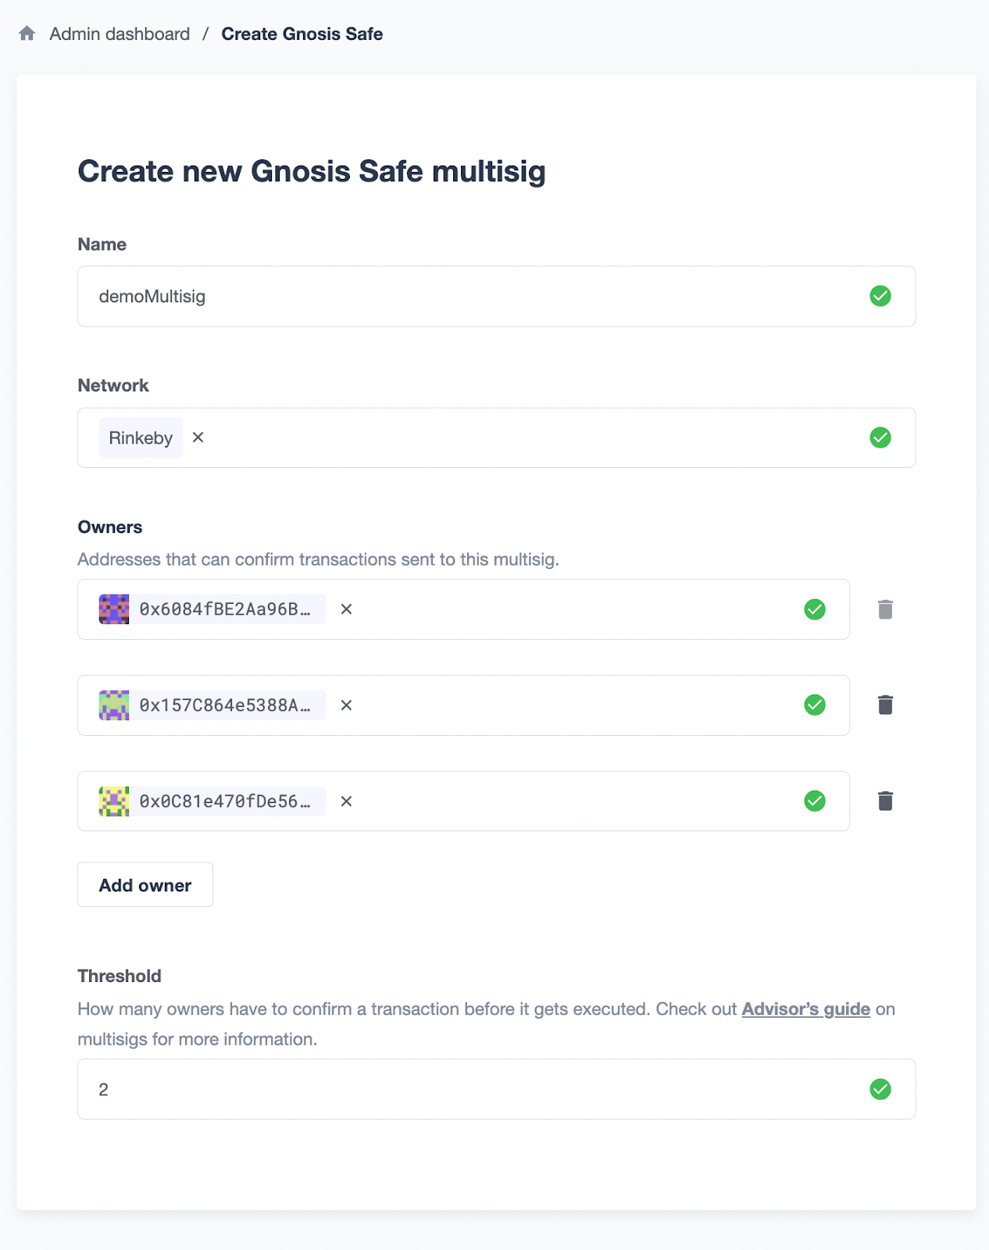
Task: Click the Name input with demoMultisig
Action: click(x=496, y=296)
